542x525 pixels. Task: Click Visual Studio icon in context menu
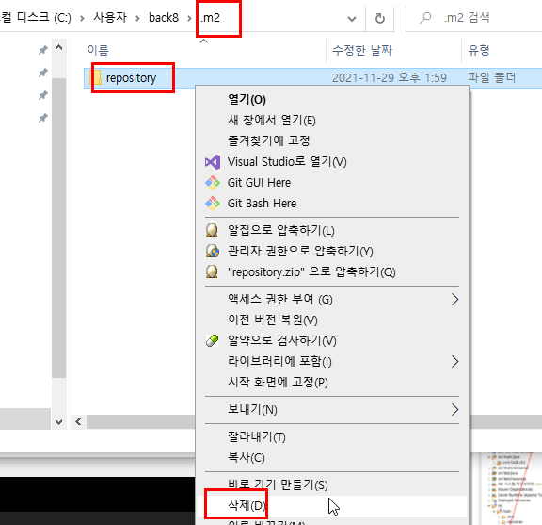click(x=213, y=162)
